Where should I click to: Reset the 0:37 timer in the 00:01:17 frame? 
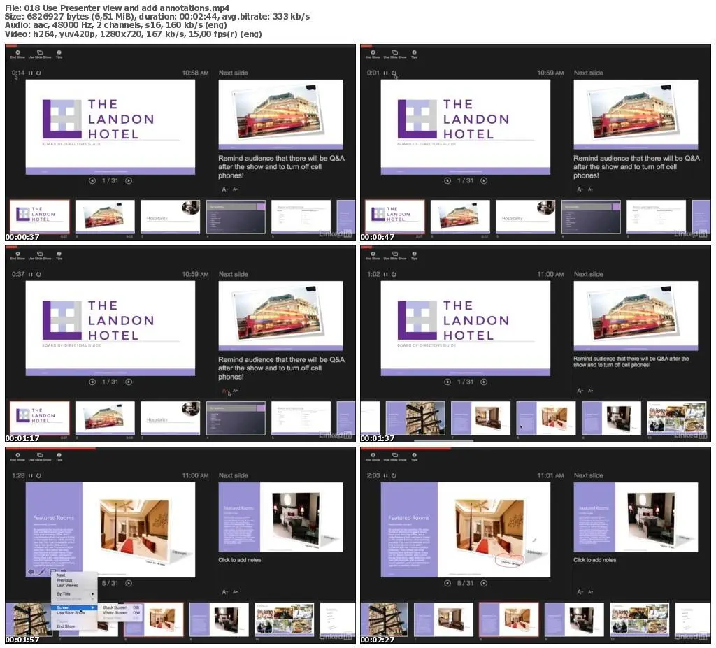[x=39, y=275]
